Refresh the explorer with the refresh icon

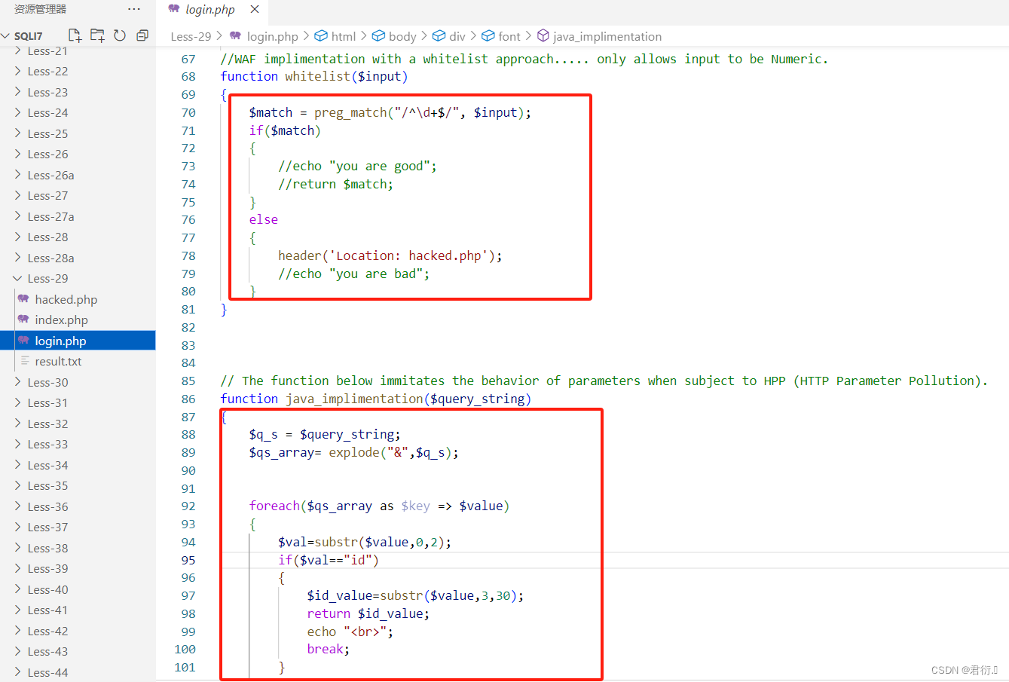click(120, 35)
